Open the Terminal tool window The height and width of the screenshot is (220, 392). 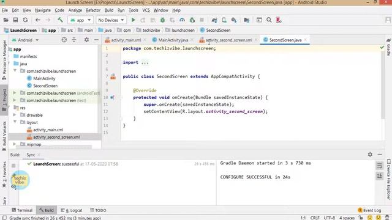point(22,210)
